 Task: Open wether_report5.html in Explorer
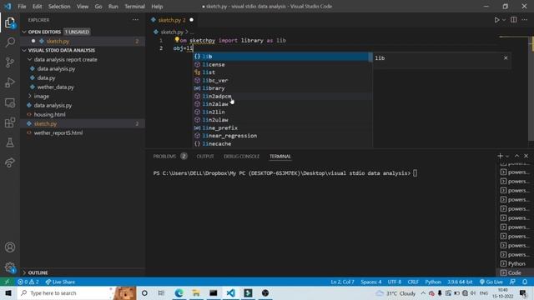(58, 133)
